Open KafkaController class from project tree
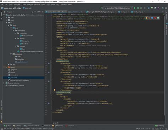This screenshot has width=168, height=130. (28, 36)
